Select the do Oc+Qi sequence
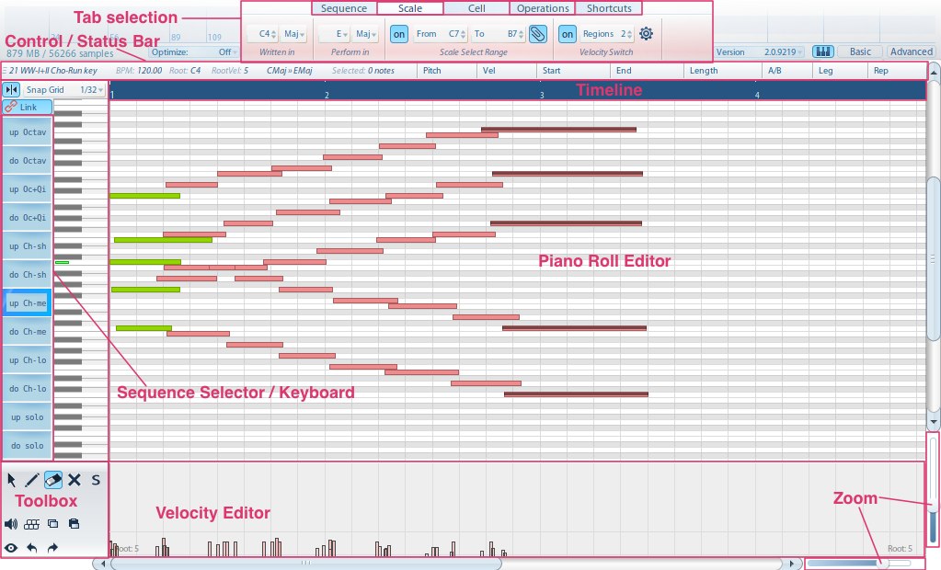The width and height of the screenshot is (941, 570). coord(27,217)
